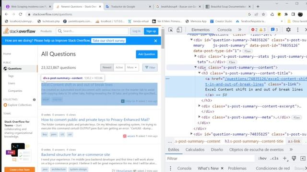The image size is (307, 172).
Task: Toggle the :hov element state button
Action: pyautogui.click(x=262, y=158)
